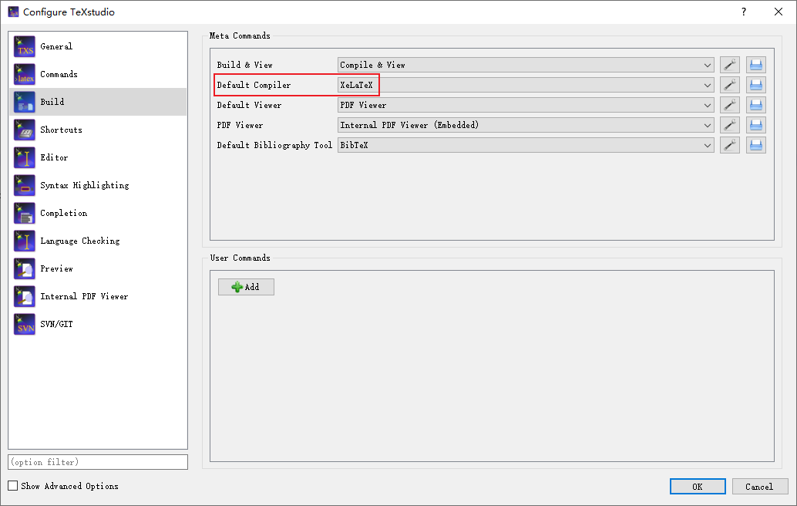Viewport: 797px width, 506px height.
Task: Go to Editor settings category label
Action: click(54, 157)
